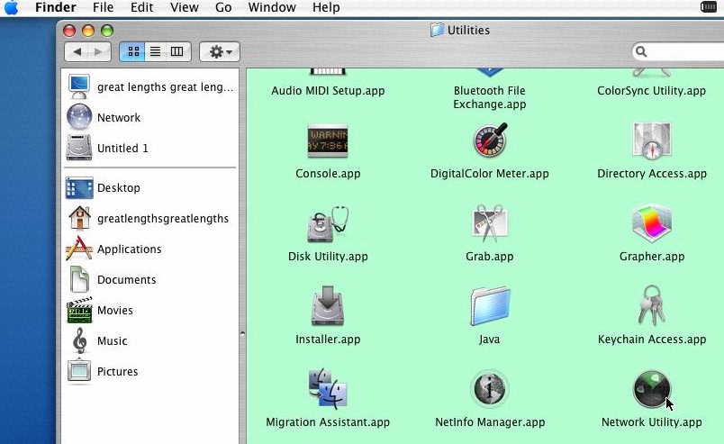Image resolution: width=724 pixels, height=444 pixels.
Task: Click the yellow minimize window button
Action: (87, 31)
